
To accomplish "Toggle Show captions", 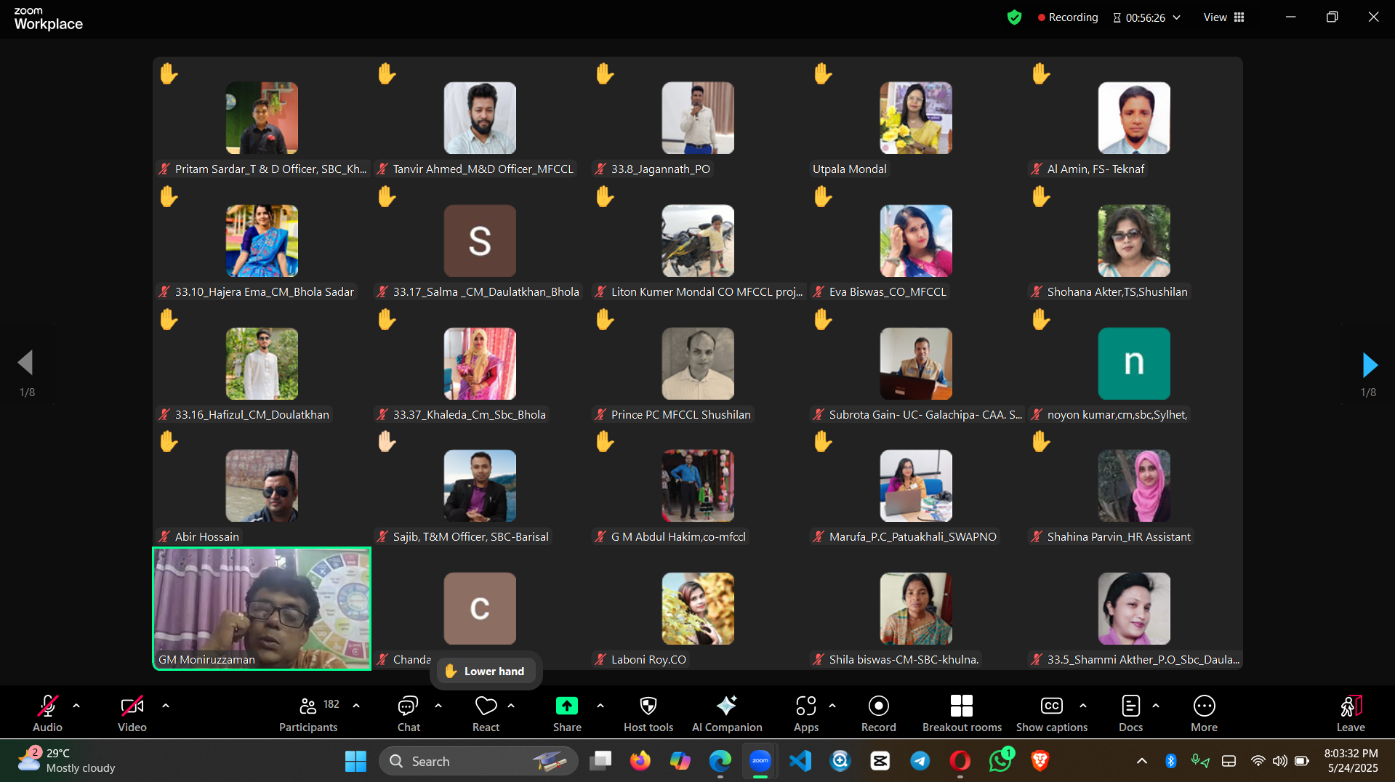I will tap(1051, 713).
